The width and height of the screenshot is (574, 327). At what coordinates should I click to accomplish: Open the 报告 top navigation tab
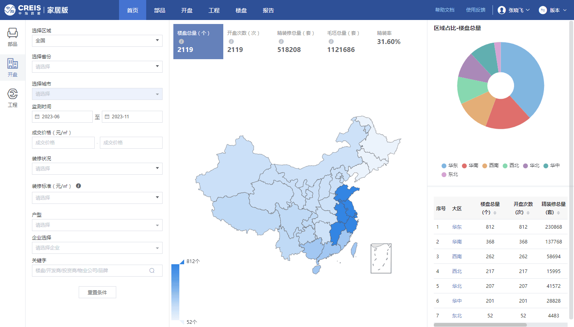tap(268, 10)
